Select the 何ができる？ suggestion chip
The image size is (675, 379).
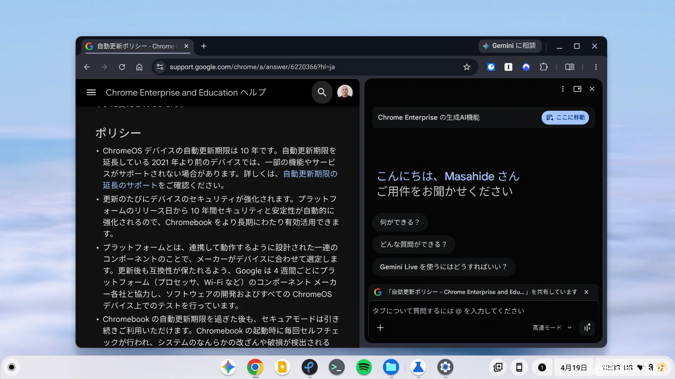tap(400, 222)
